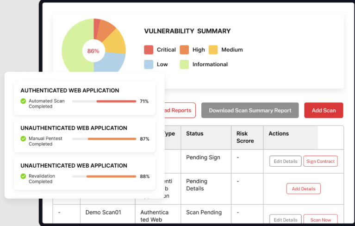The image size is (355, 226).
Task: Click the 86% center of the donut chart
Action: [93, 51]
